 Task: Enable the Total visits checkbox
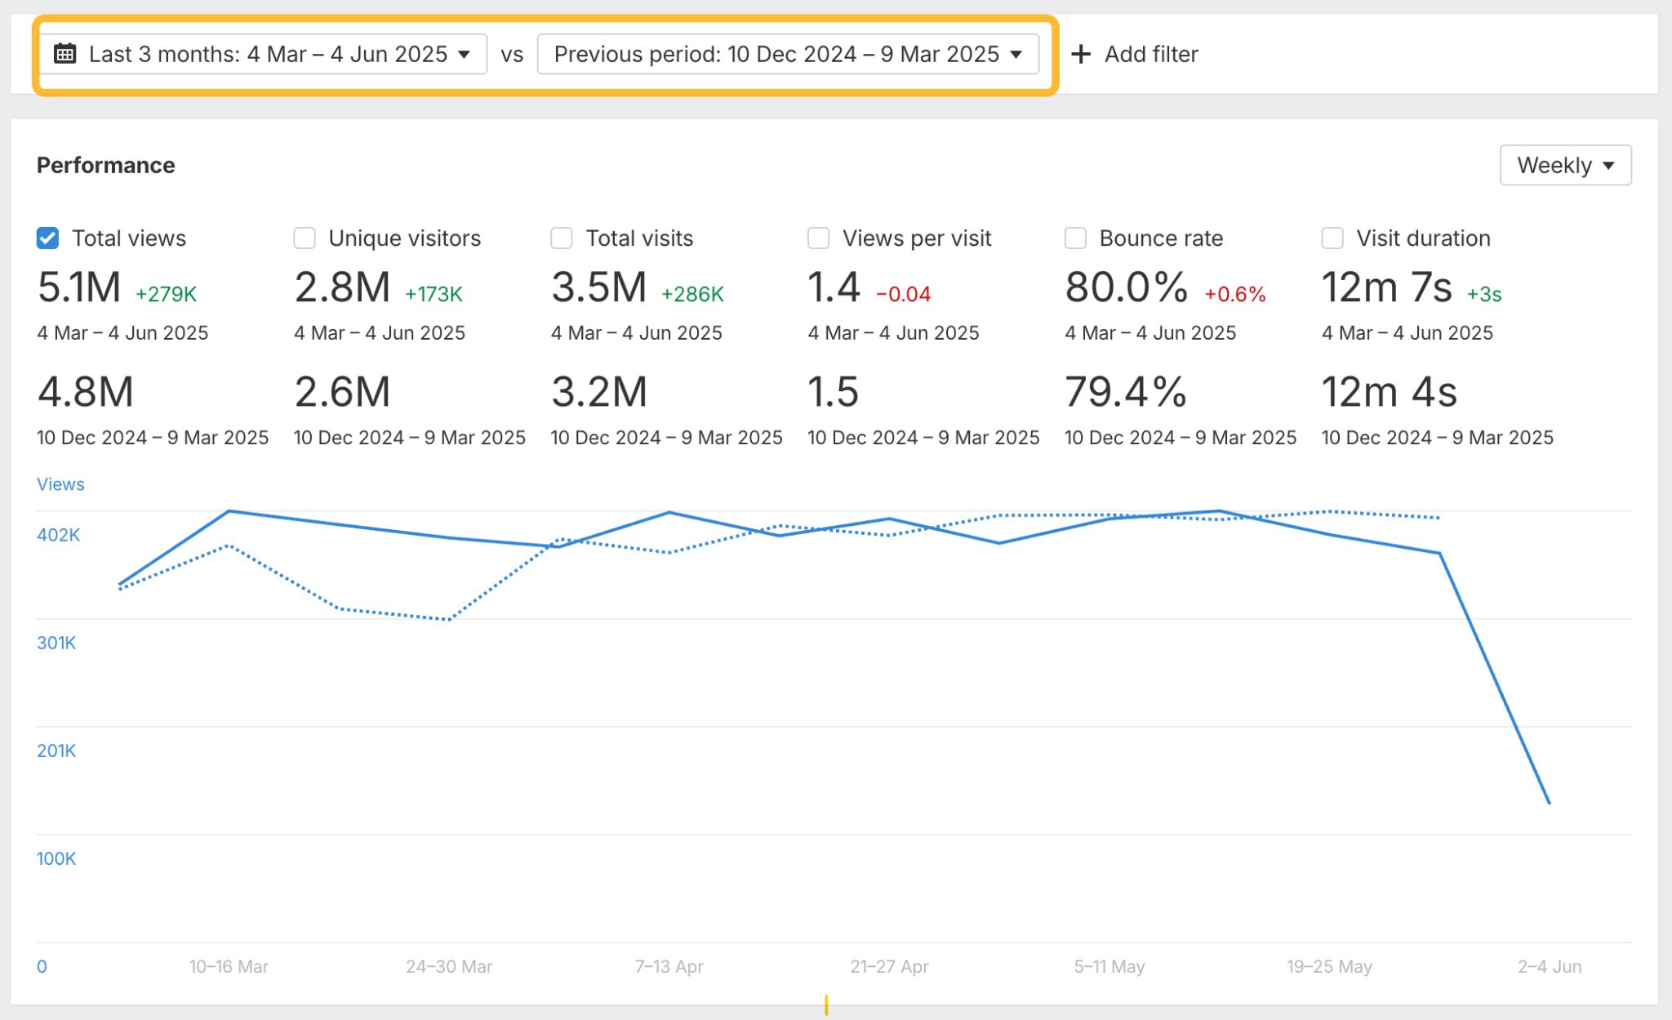point(561,238)
